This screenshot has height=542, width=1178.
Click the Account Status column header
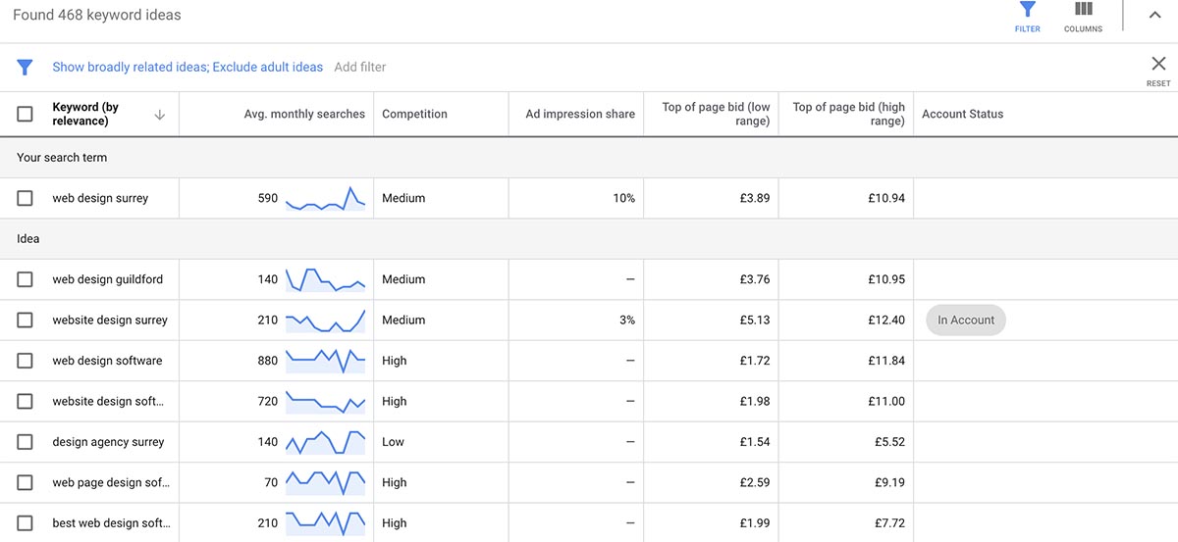tap(962, 114)
